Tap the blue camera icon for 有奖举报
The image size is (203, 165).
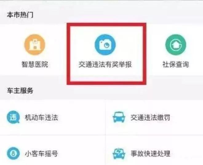click(x=105, y=44)
